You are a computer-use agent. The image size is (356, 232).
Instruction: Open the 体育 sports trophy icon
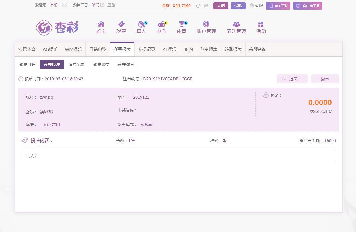[181, 24]
